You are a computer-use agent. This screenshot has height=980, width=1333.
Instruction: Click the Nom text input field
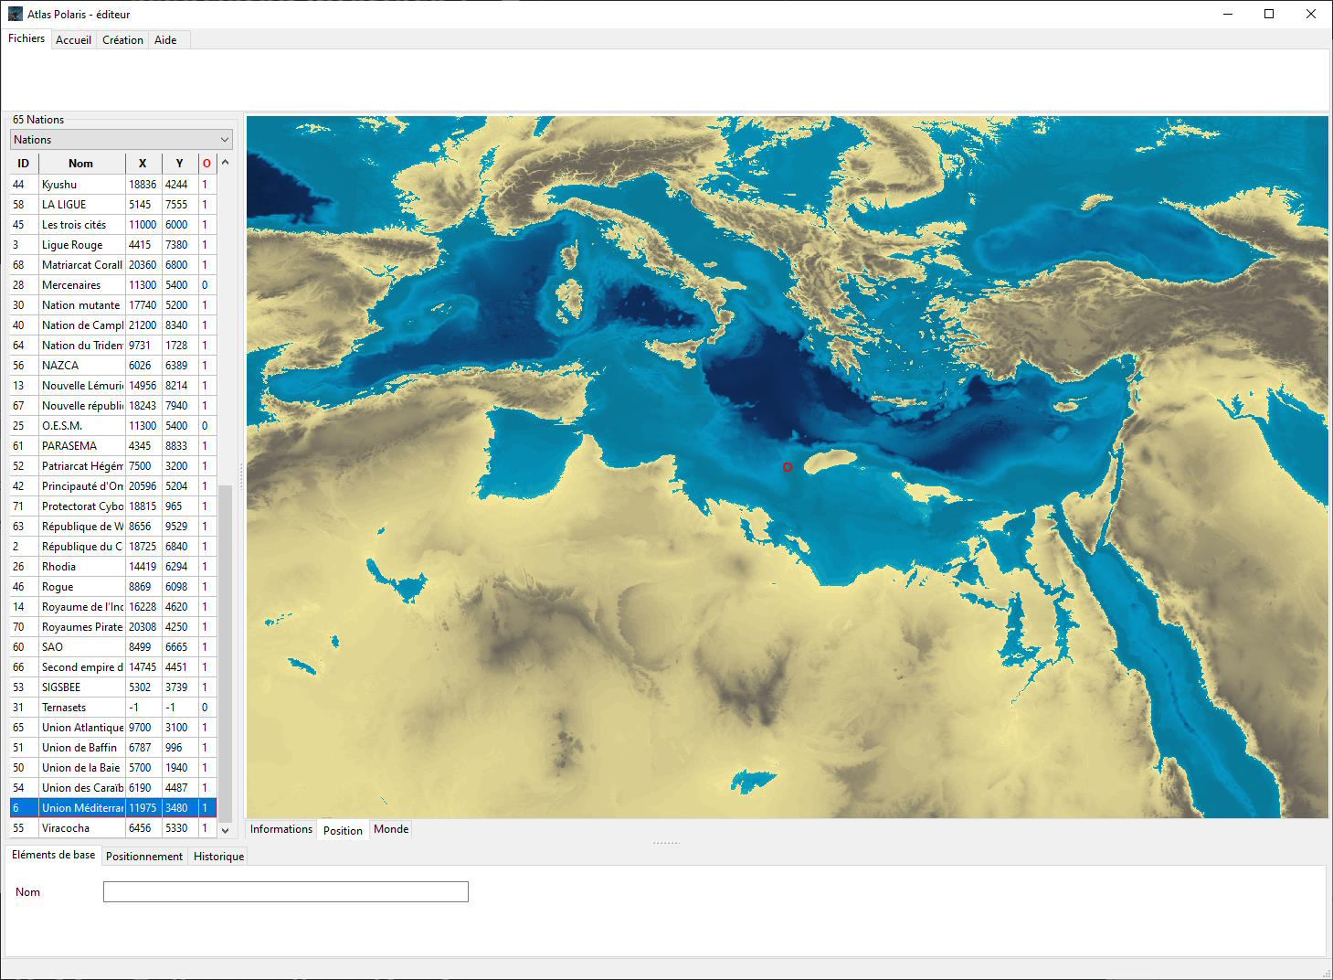pos(285,892)
